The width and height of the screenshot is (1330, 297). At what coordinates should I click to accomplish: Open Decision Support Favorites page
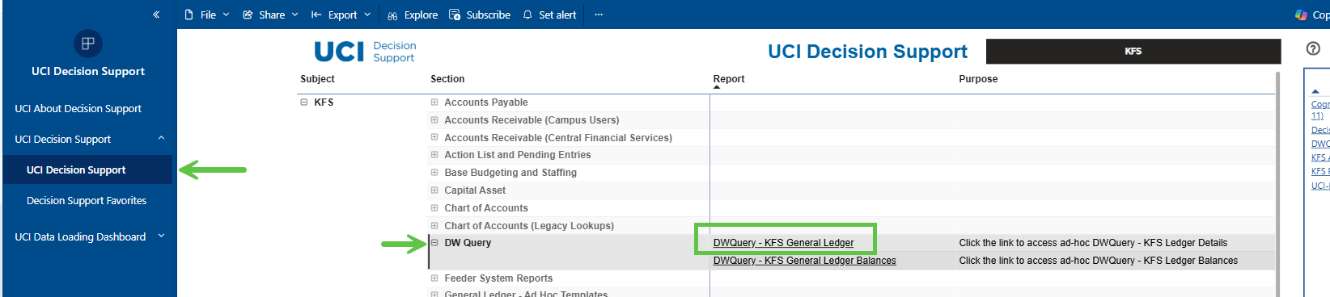[87, 200]
